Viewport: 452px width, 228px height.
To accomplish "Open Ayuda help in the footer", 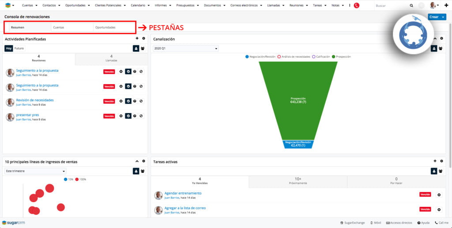I will [x=423, y=223].
